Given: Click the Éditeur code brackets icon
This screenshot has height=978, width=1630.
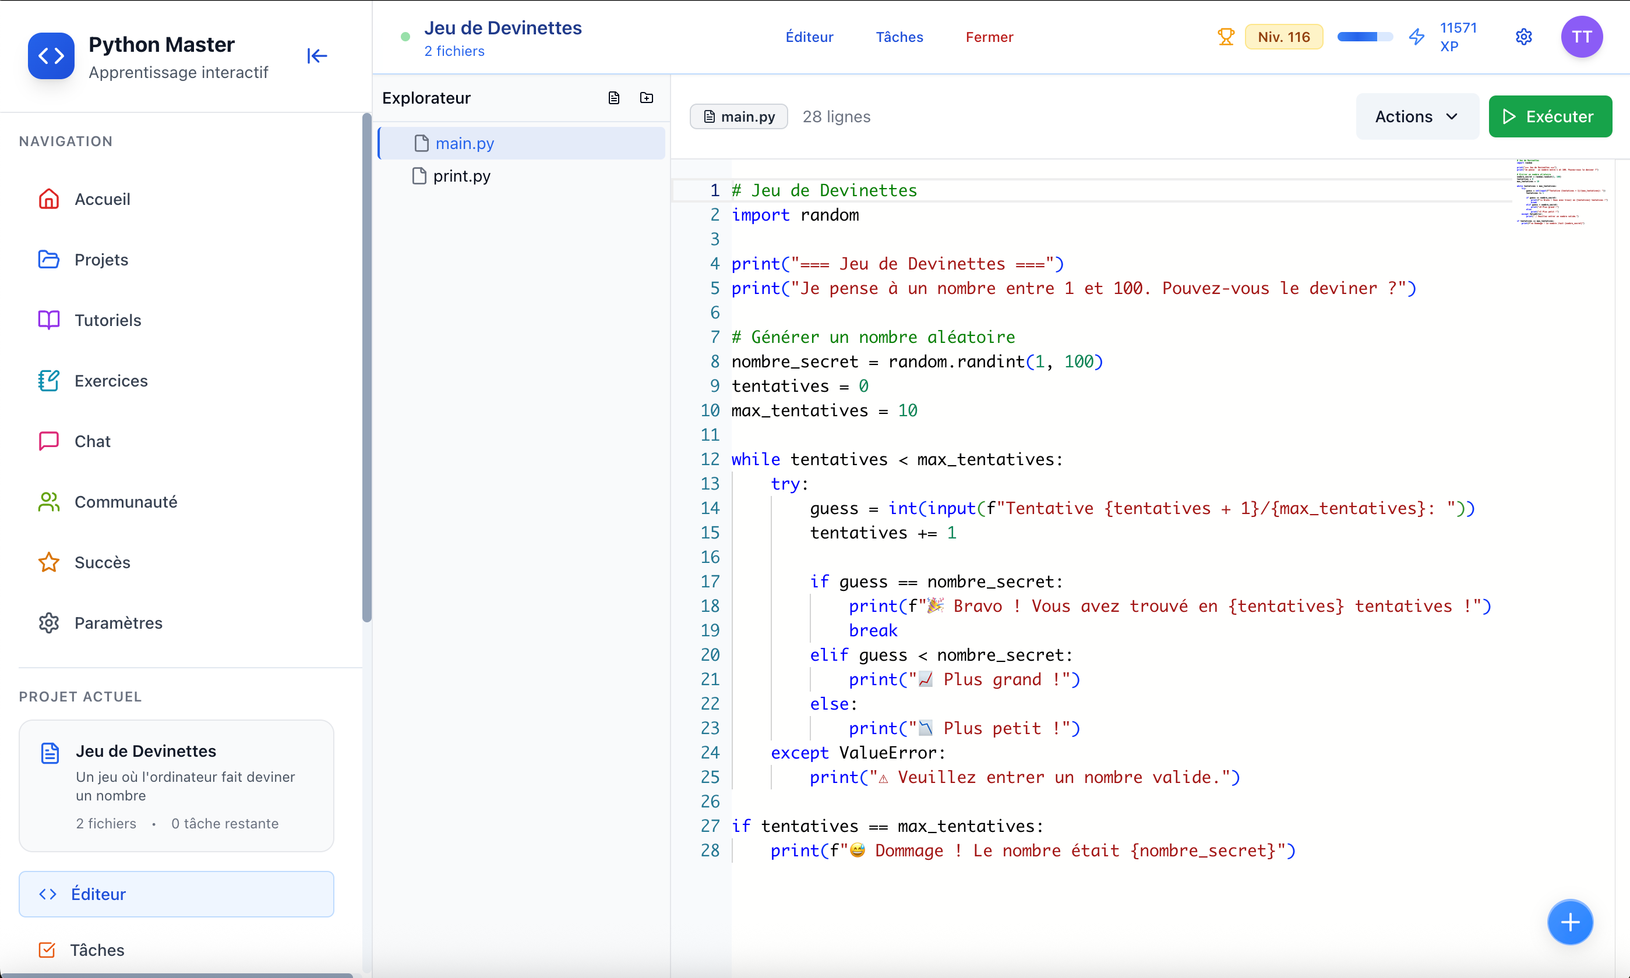Looking at the screenshot, I should tap(47, 894).
